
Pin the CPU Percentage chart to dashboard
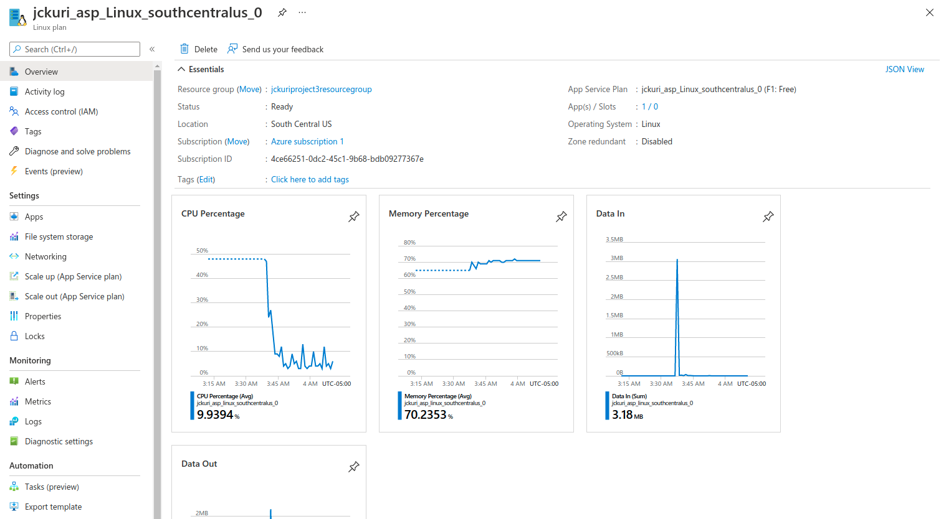coord(354,217)
